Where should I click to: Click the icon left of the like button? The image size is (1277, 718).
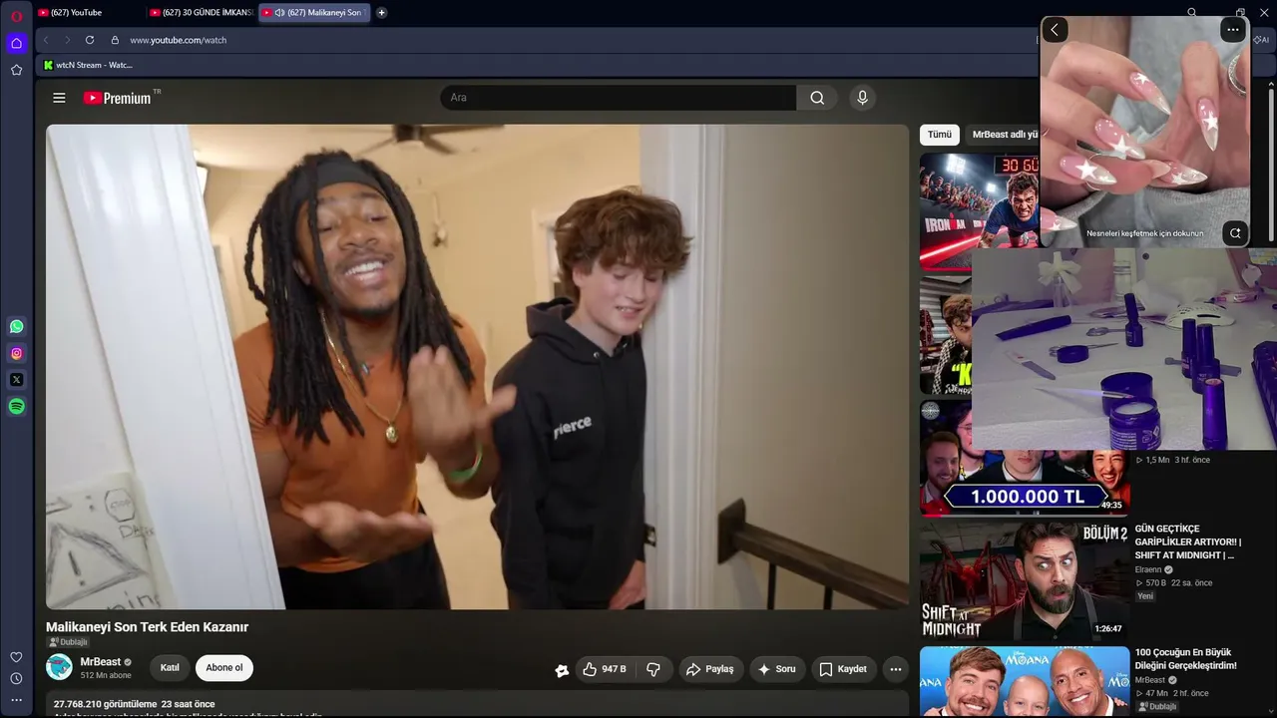[x=562, y=670]
